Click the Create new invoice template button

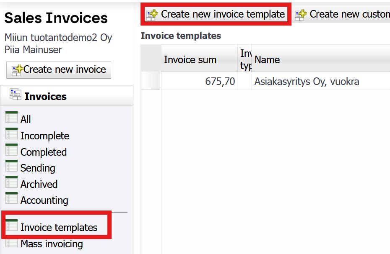tap(216, 14)
